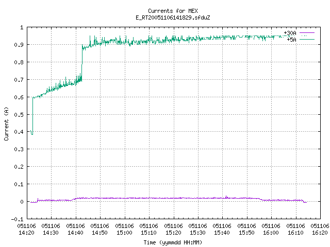Click the x-axis time label 14:50
Image resolution: width=330 pixels, height=247 pixels.
[100, 233]
